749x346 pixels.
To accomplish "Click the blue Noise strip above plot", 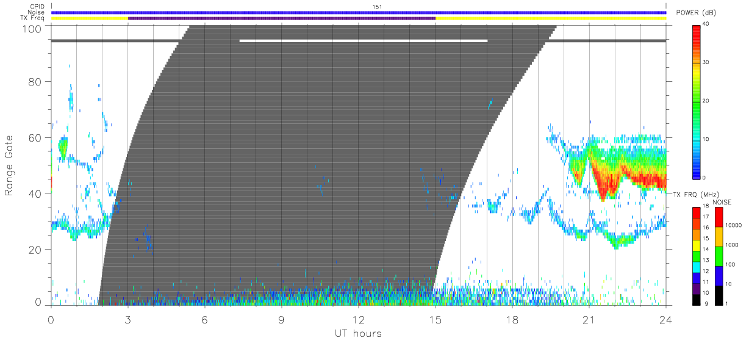I will [359, 12].
